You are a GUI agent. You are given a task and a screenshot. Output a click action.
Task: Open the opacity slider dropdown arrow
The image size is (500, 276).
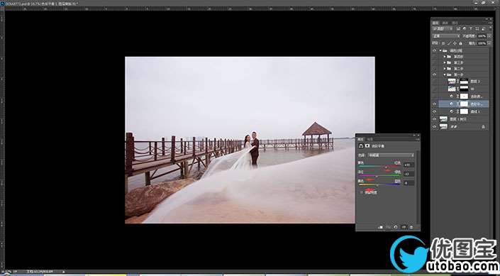tap(489, 35)
